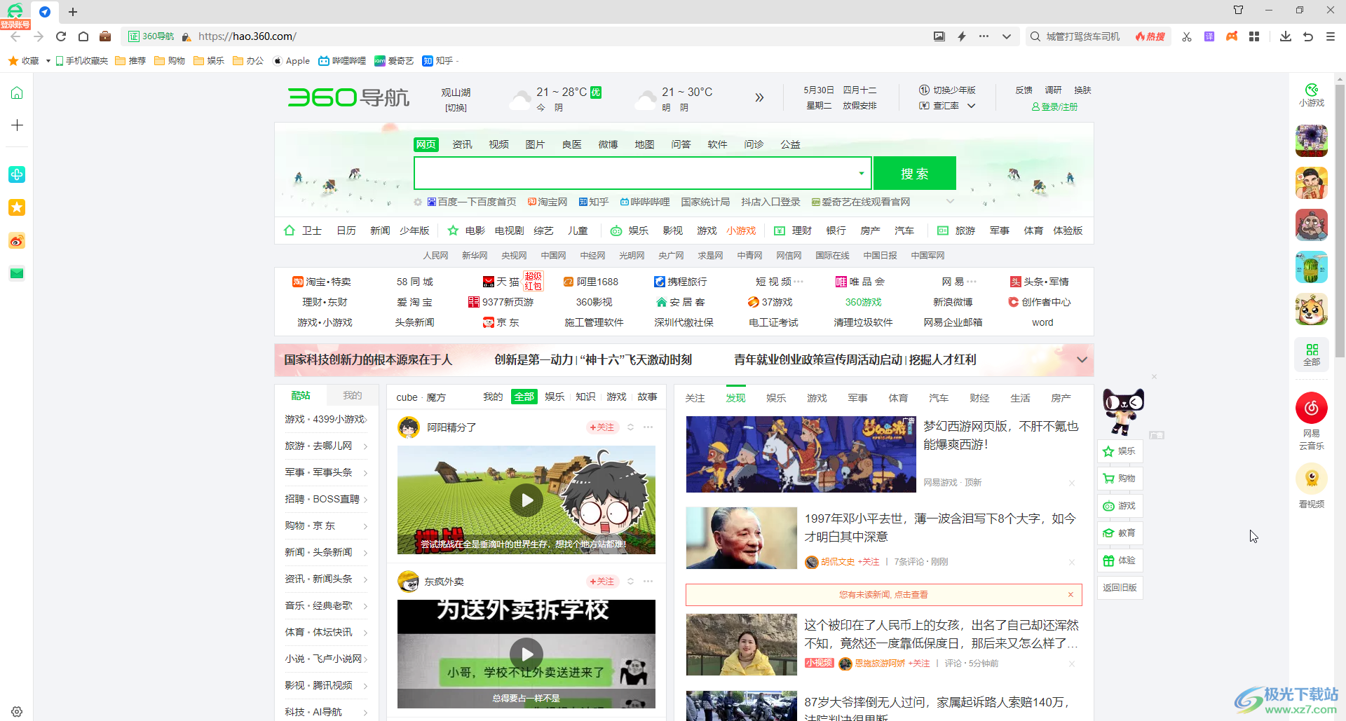This screenshot has height=721, width=1346.
Task: Switch to the 地图 search tab
Action: click(644, 144)
